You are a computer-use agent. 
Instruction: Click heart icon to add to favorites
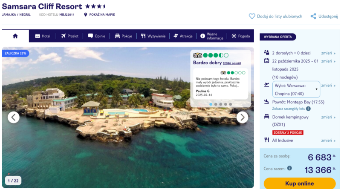[252, 16]
